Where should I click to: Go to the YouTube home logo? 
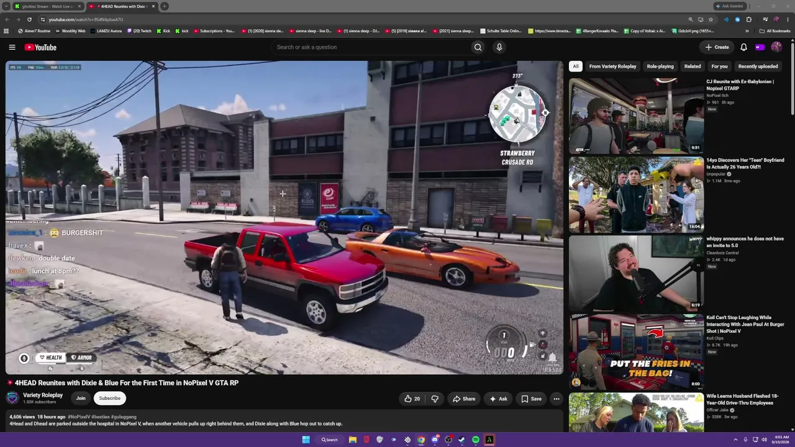click(40, 47)
